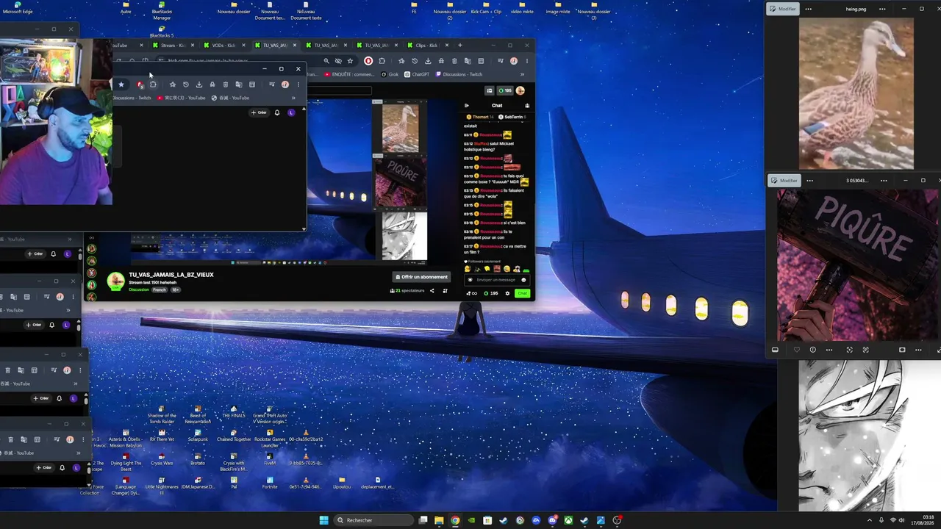Image resolution: width=941 pixels, height=529 pixels.
Task: Open Kick Cam + Clip desktop folder
Action: pyautogui.click(x=486, y=8)
